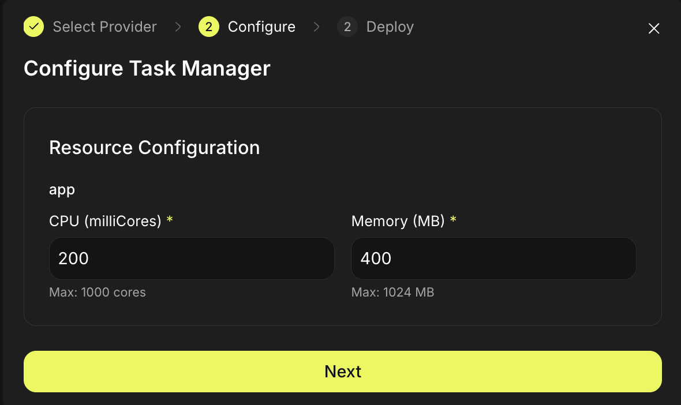
Task: Select the value 200 in CPU field
Action: pyautogui.click(x=73, y=258)
